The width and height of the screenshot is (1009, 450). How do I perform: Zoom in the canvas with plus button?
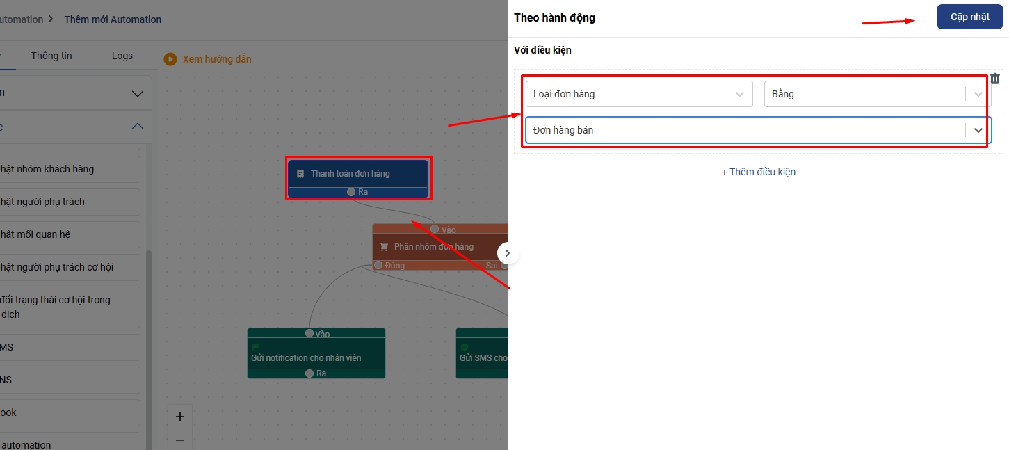pos(180,417)
